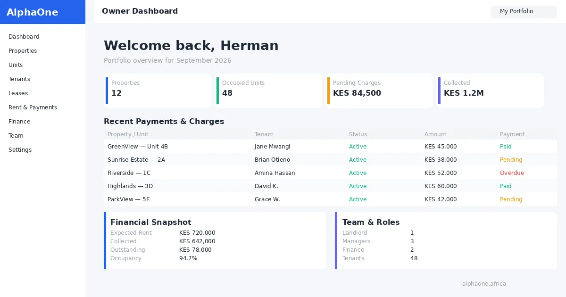Click the Expected Rent value KES 720,000
This screenshot has width=566, height=297.
pos(197,233)
